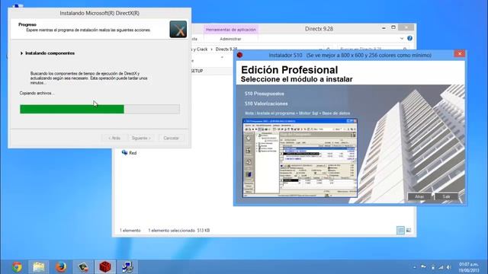Click Atrás in the DirectX installer
The width and height of the screenshot is (488, 274).
(114, 138)
